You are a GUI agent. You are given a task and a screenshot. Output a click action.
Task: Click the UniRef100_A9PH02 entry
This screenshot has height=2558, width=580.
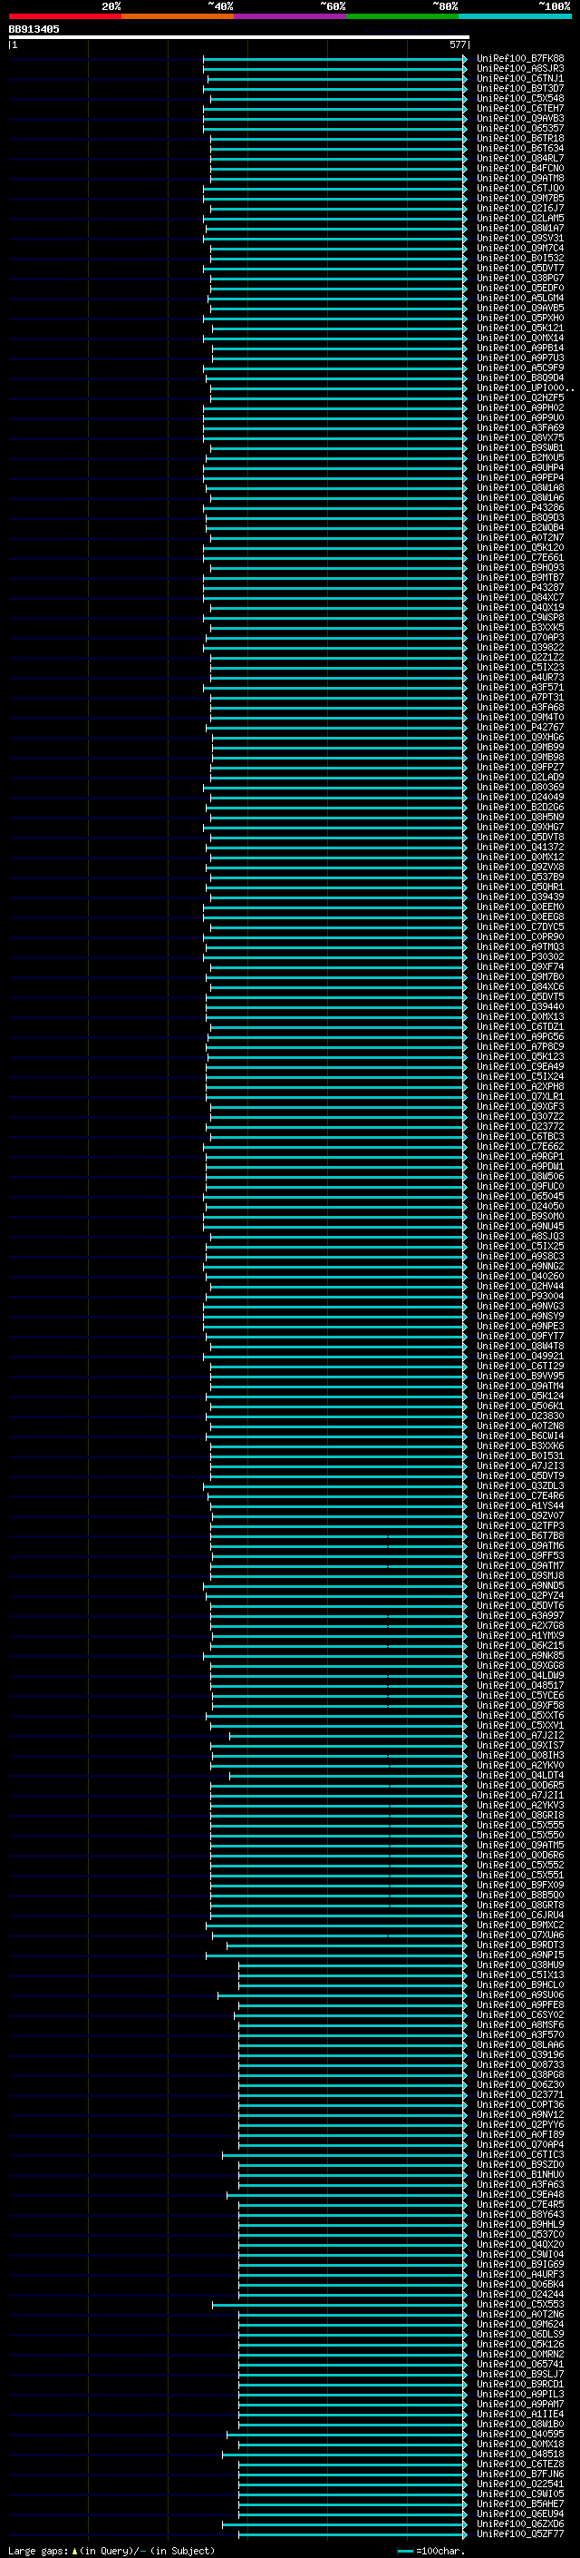pyautogui.click(x=519, y=407)
